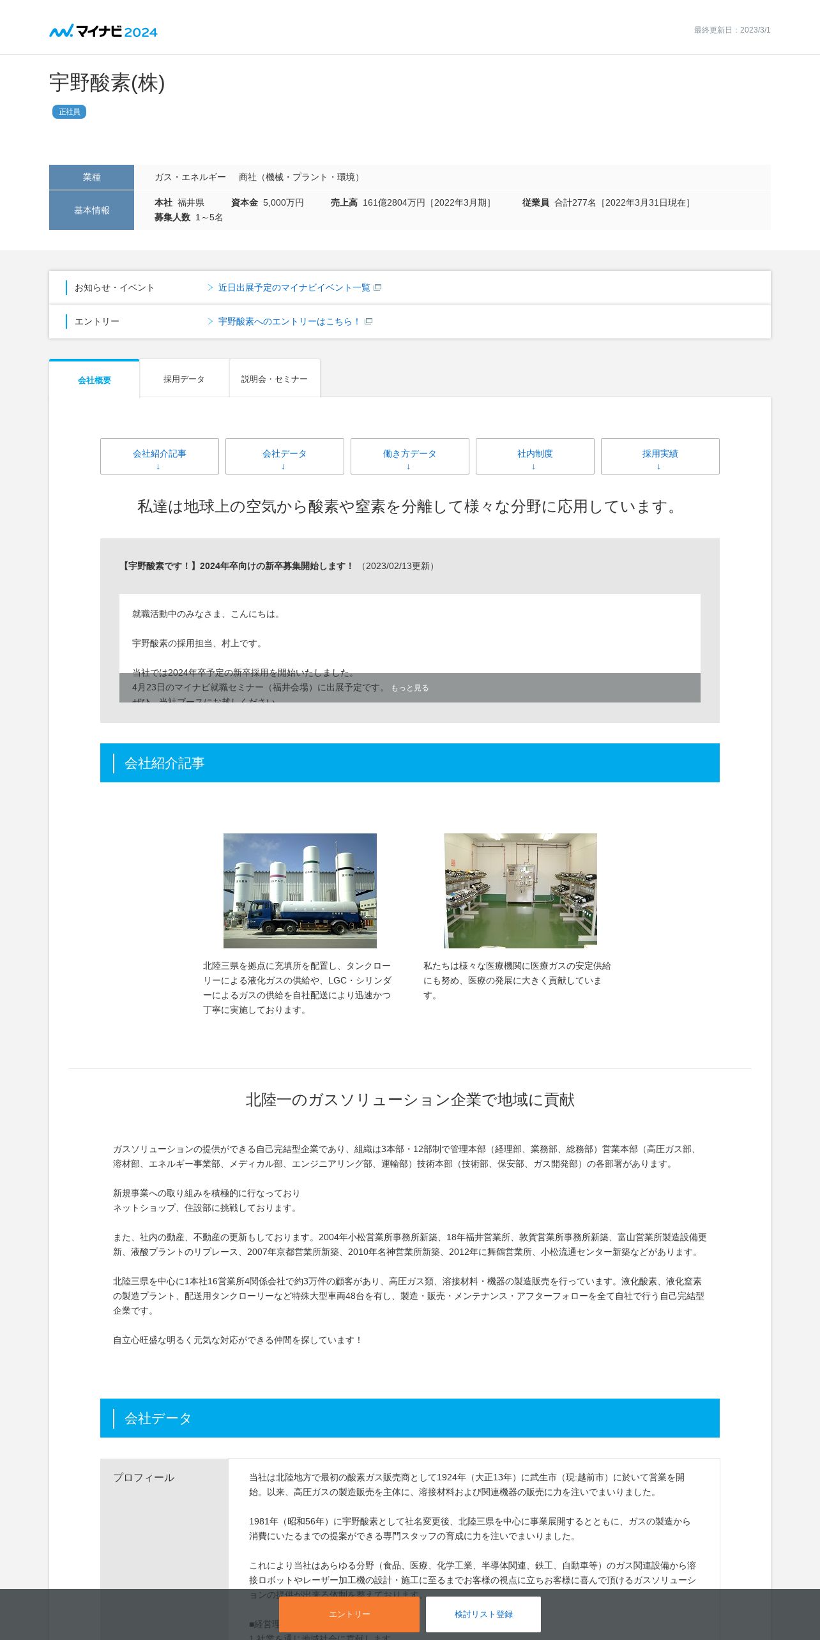Click the 最終更新日：2023/3/1 text
The width and height of the screenshot is (820, 1640).
733,30
